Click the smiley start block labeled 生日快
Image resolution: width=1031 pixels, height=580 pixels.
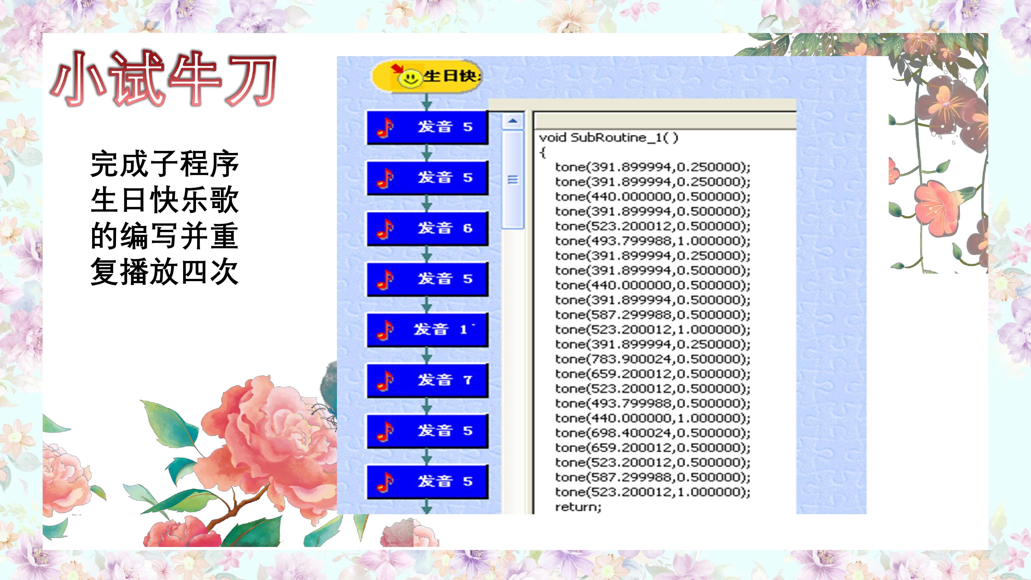pyautogui.click(x=427, y=77)
